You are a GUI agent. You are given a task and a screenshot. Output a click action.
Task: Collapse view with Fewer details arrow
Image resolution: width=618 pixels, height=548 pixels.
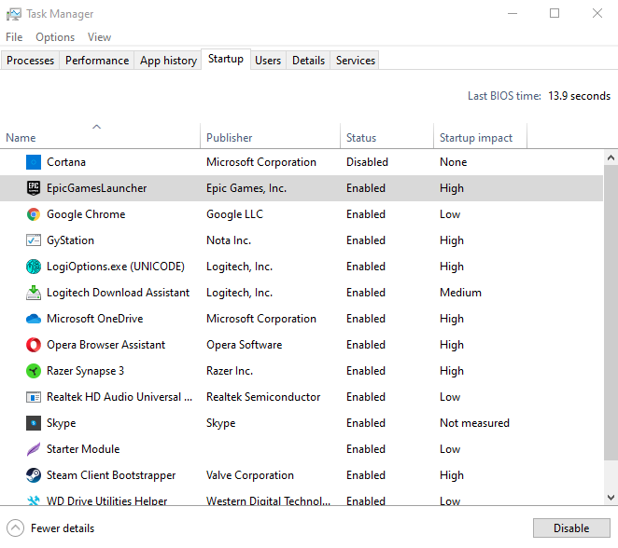pyautogui.click(x=15, y=527)
